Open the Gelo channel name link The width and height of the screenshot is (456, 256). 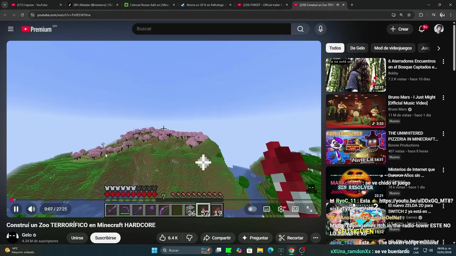pos(27,235)
